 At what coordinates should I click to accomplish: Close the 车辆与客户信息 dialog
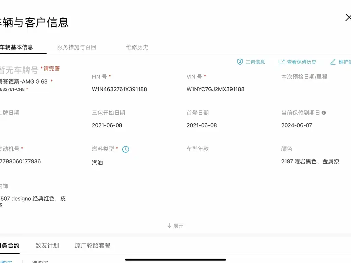pos(348,17)
